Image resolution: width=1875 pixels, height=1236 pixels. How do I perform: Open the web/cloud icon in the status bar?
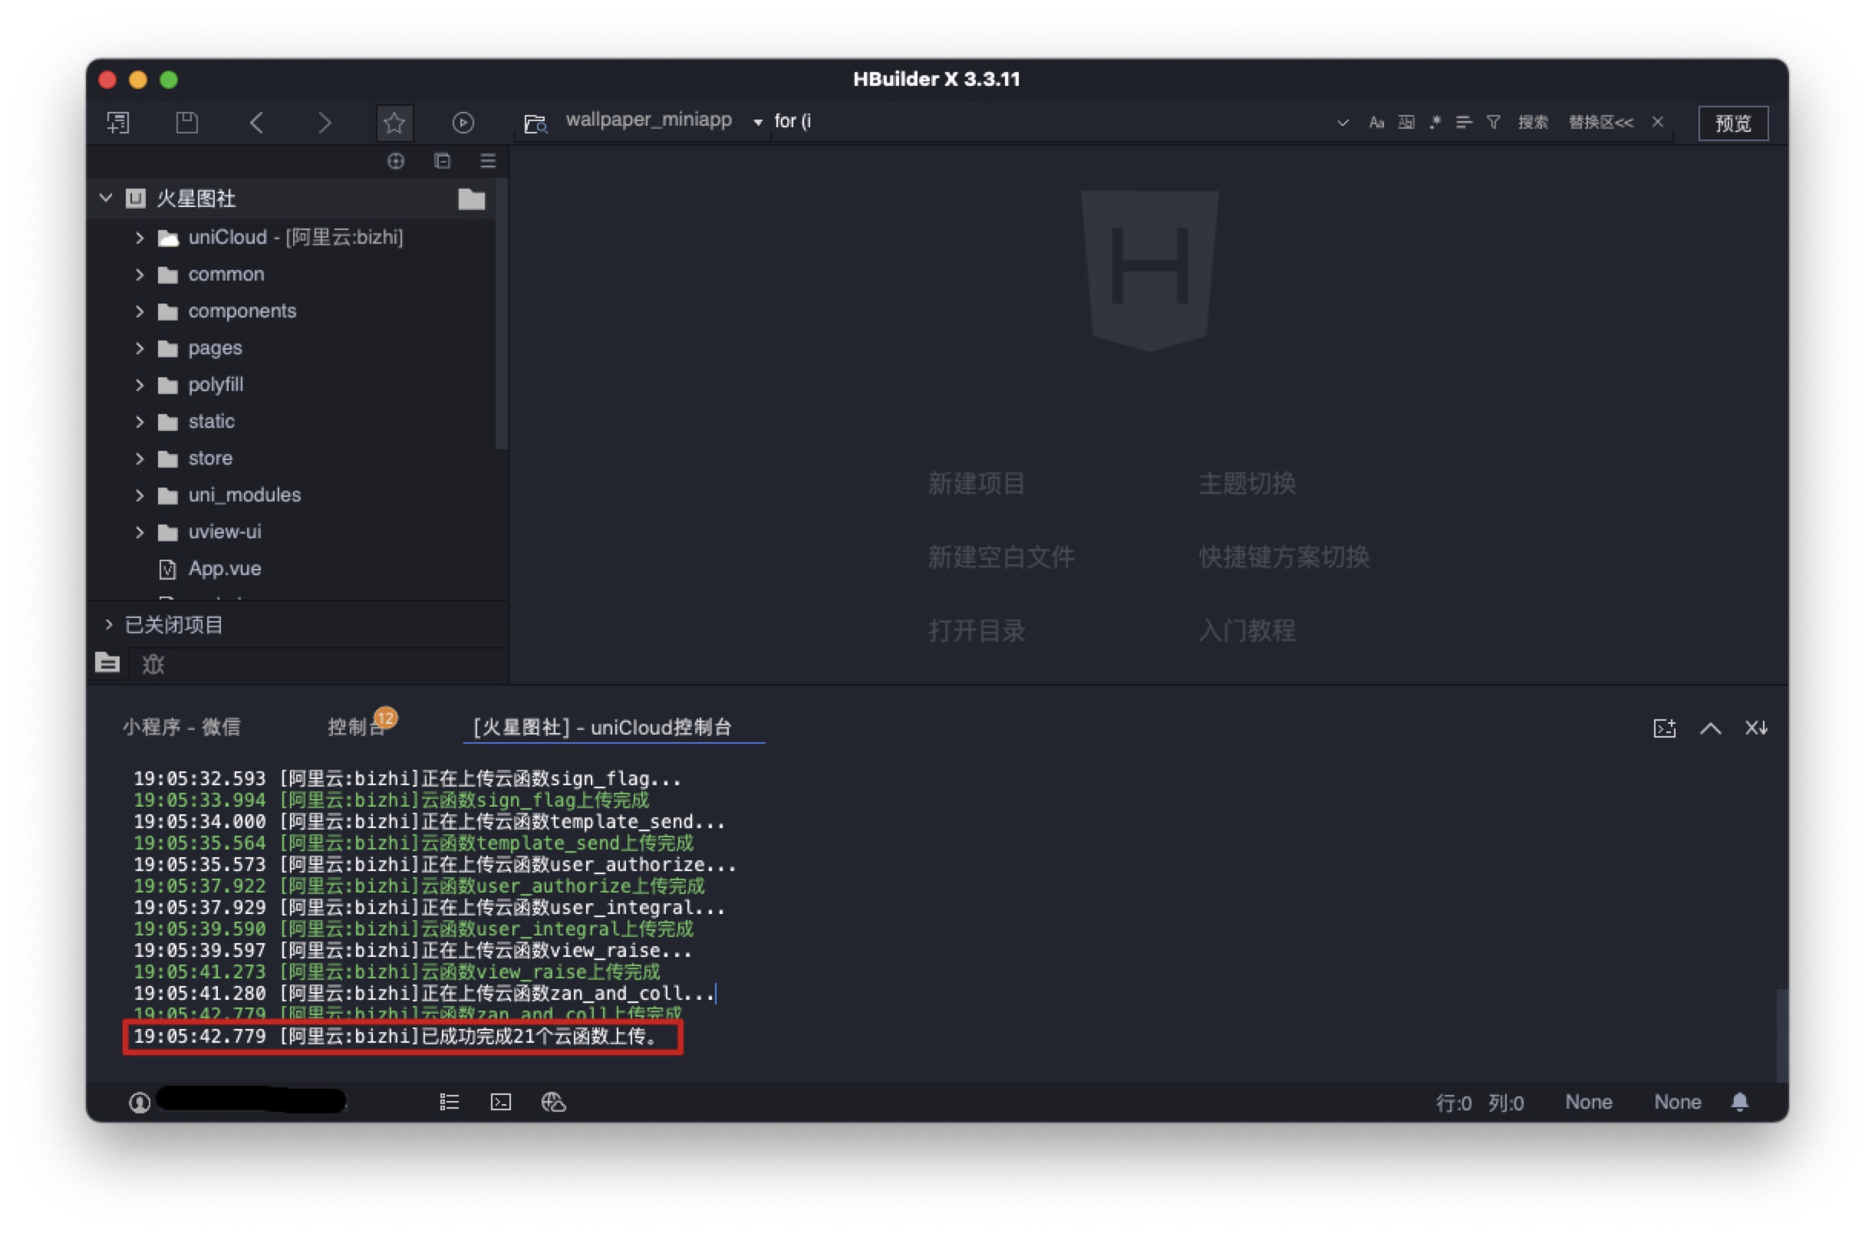tap(553, 1102)
